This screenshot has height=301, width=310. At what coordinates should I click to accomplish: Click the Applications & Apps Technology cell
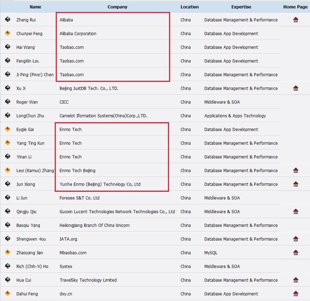coord(235,116)
